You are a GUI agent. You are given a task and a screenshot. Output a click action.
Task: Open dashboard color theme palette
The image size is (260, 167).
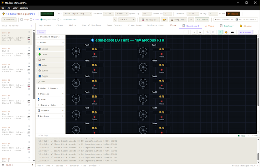coord(226,32)
